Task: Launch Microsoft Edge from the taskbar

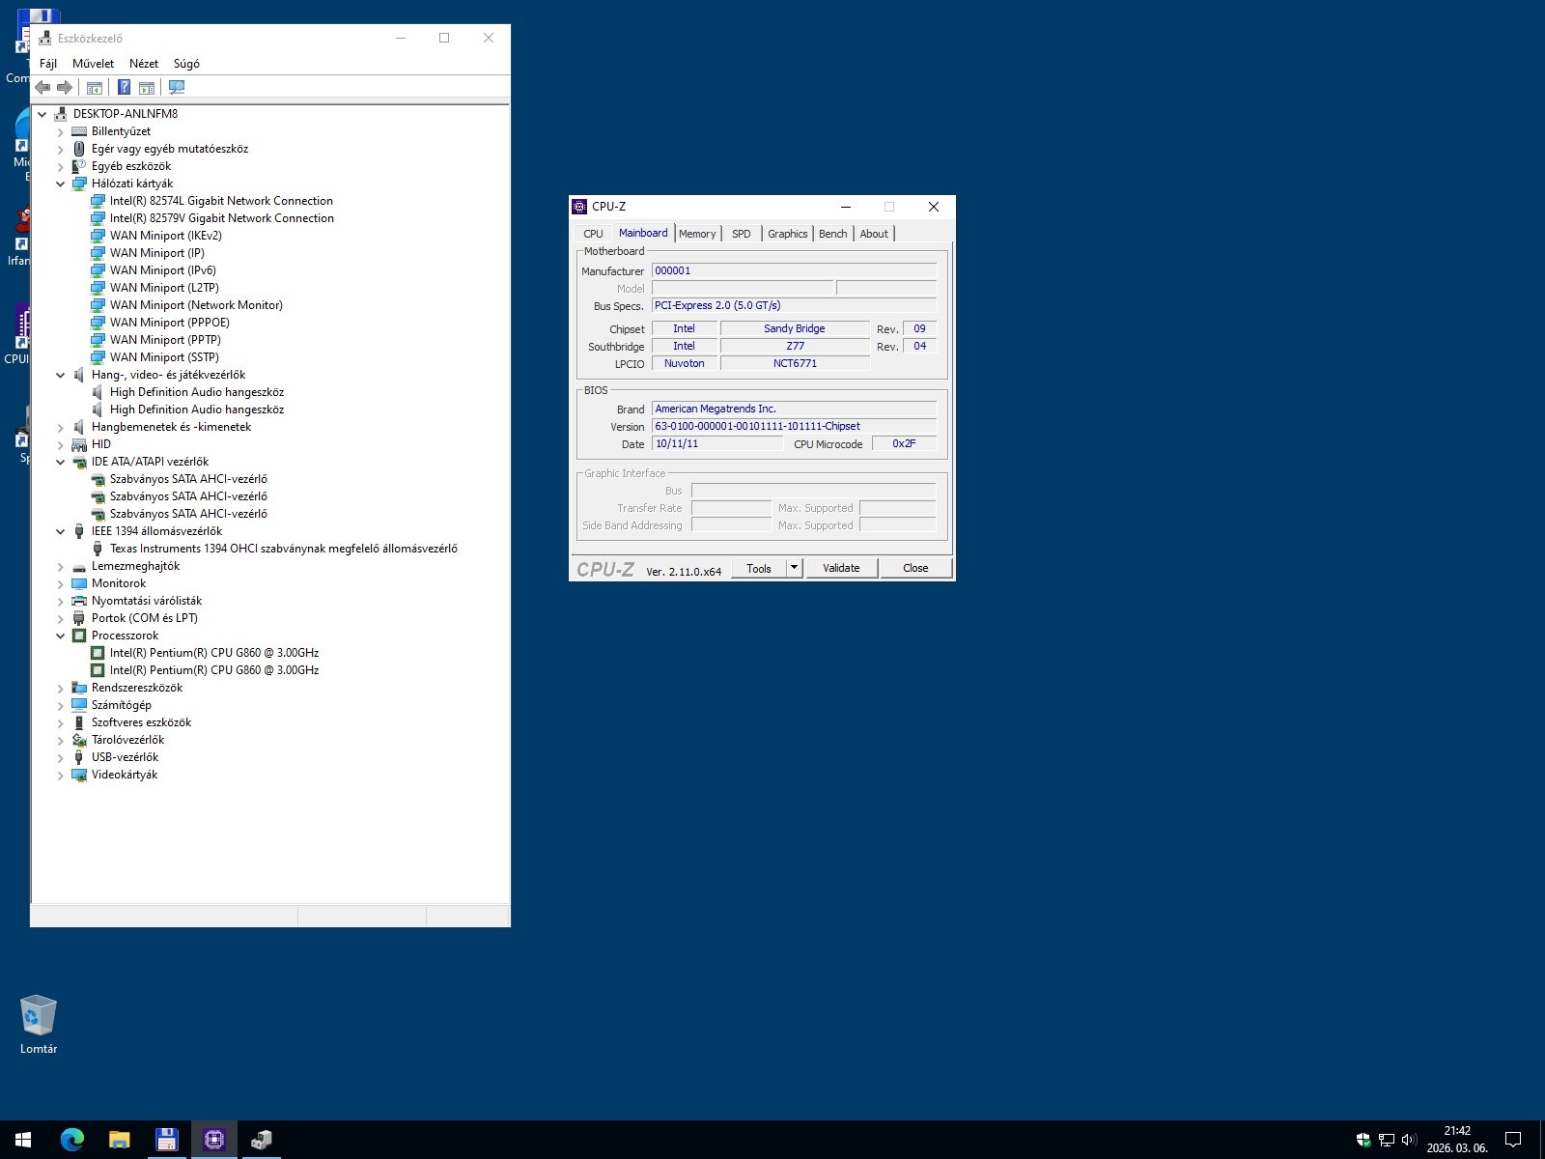Action: pos(71,1140)
